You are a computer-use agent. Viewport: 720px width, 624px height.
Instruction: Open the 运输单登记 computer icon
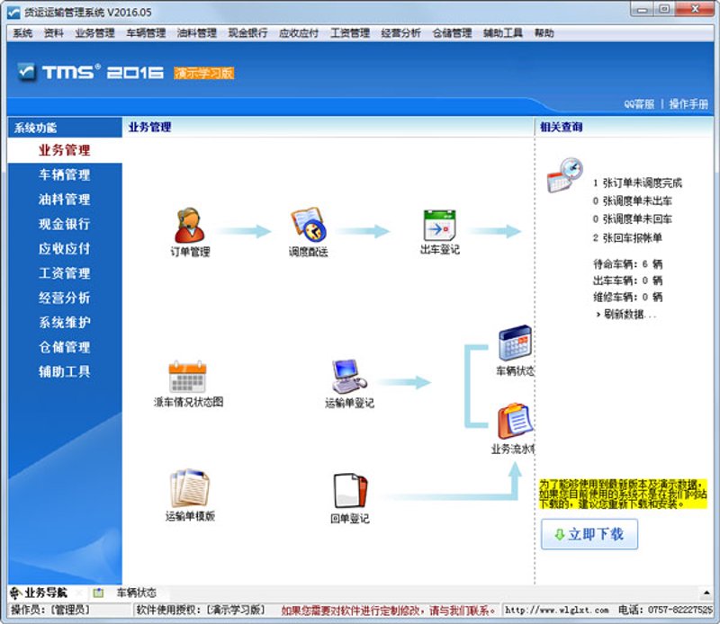(349, 377)
